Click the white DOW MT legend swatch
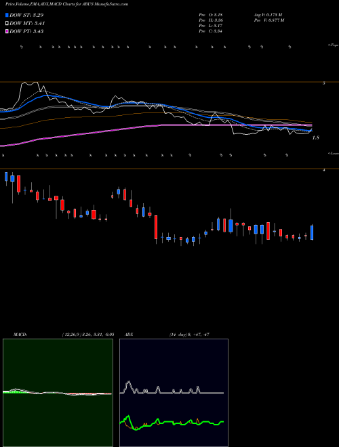 point(7,24)
